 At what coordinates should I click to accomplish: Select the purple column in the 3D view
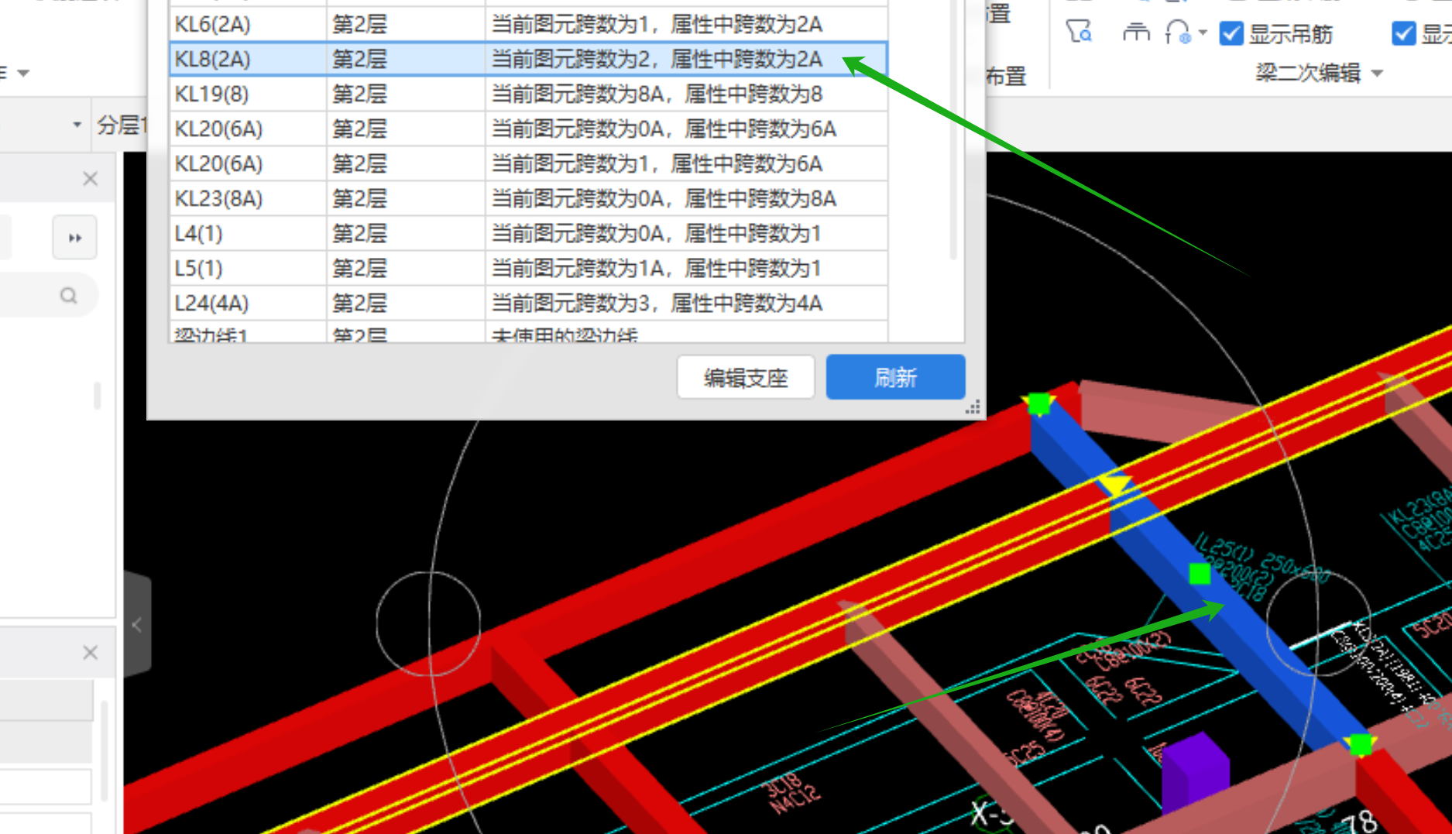point(1195,772)
